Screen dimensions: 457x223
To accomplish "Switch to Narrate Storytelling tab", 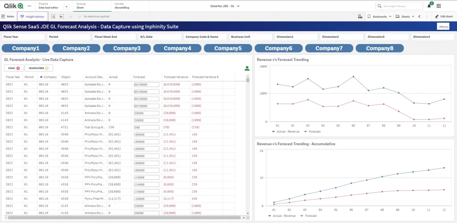I will click(x=122, y=6).
